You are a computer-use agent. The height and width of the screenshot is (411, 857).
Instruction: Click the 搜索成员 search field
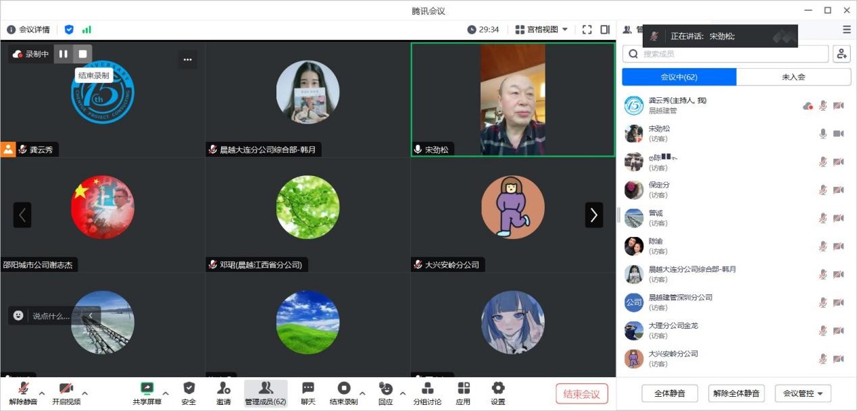point(730,54)
